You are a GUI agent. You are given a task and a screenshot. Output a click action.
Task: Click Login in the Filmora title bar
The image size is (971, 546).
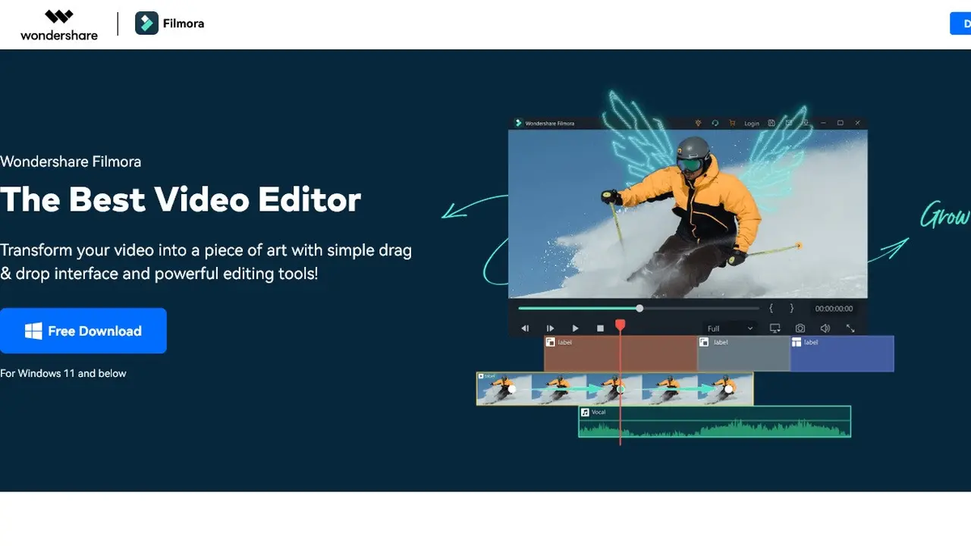click(x=752, y=123)
